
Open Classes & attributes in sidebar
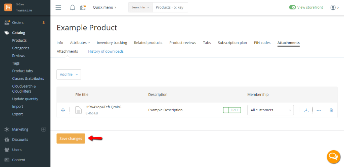point(28,78)
